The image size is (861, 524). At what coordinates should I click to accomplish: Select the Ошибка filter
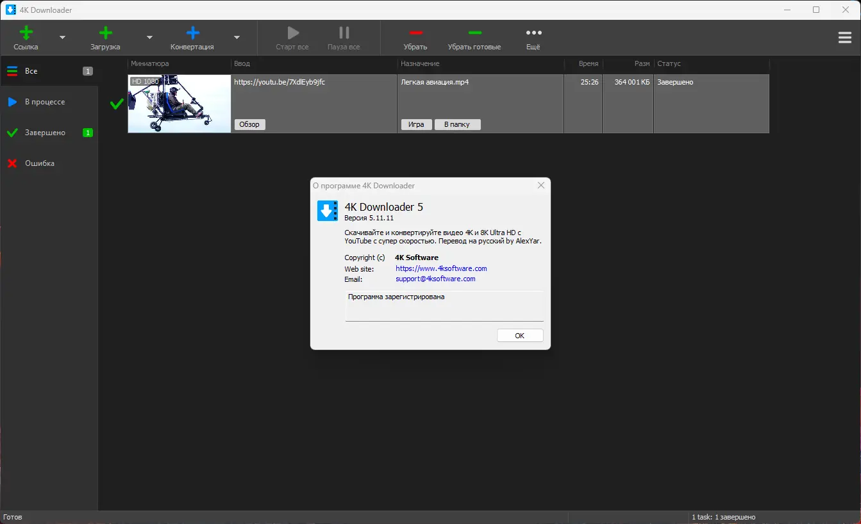click(x=49, y=163)
